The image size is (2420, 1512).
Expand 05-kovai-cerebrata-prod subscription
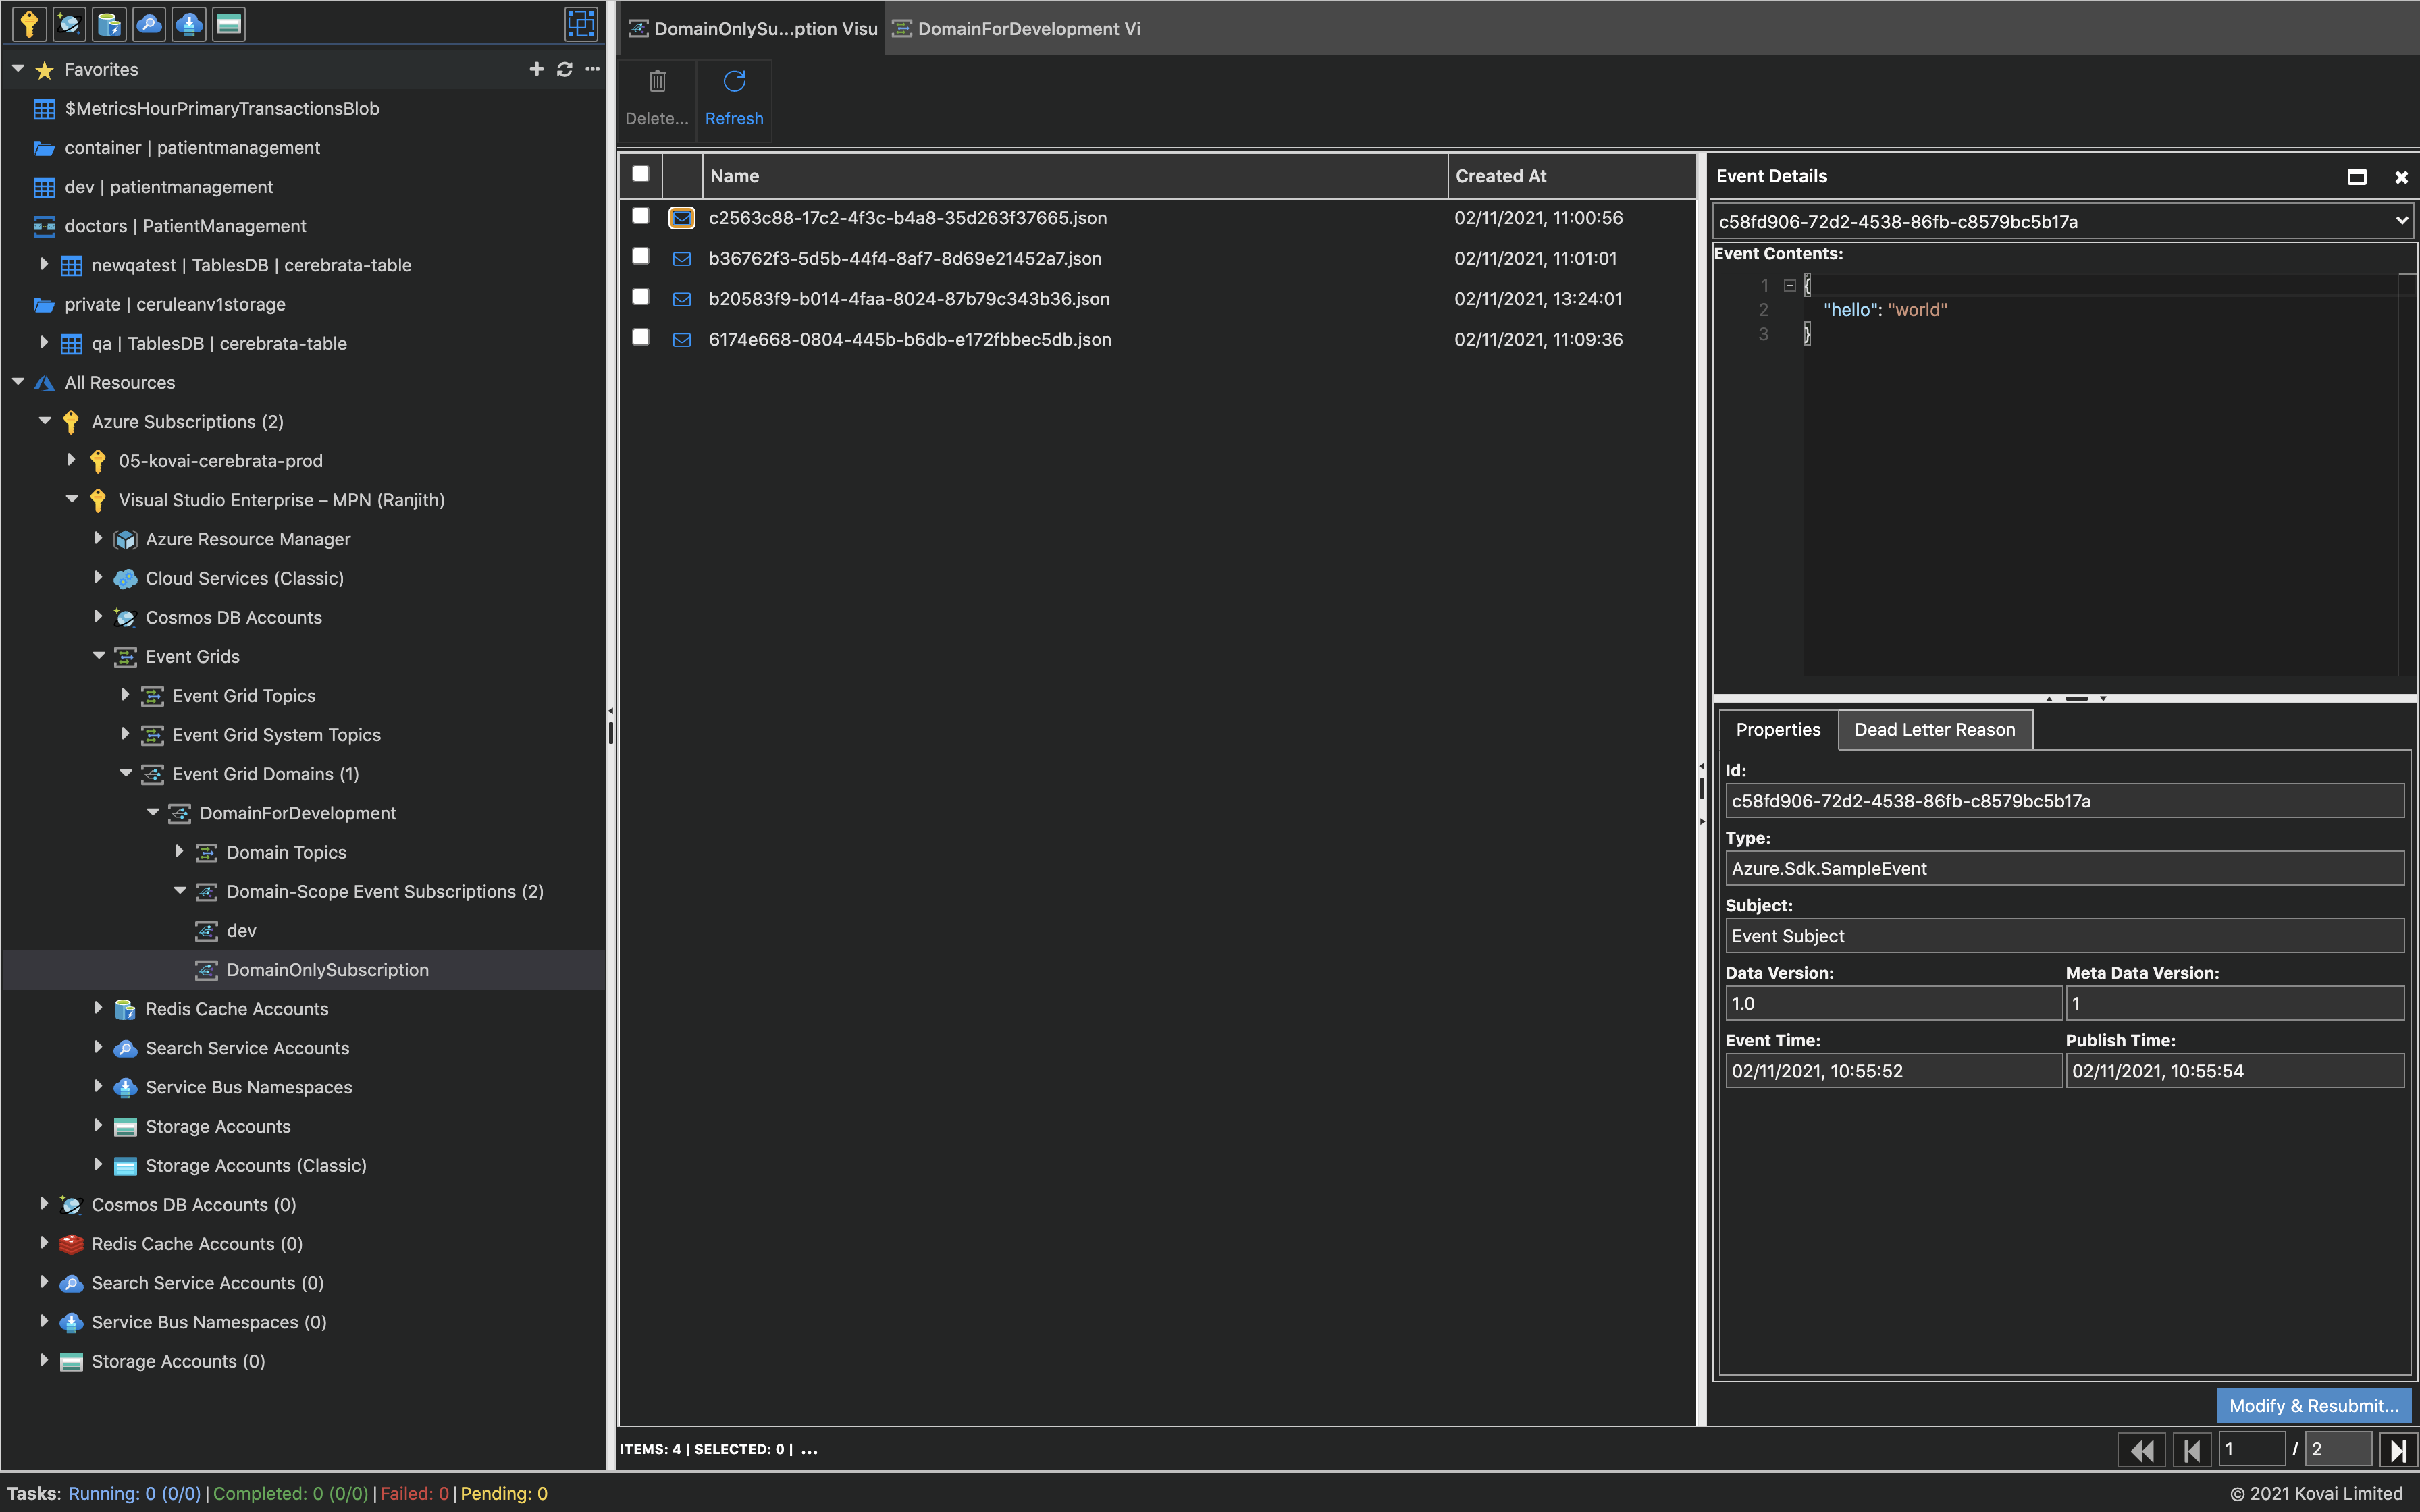(x=71, y=460)
